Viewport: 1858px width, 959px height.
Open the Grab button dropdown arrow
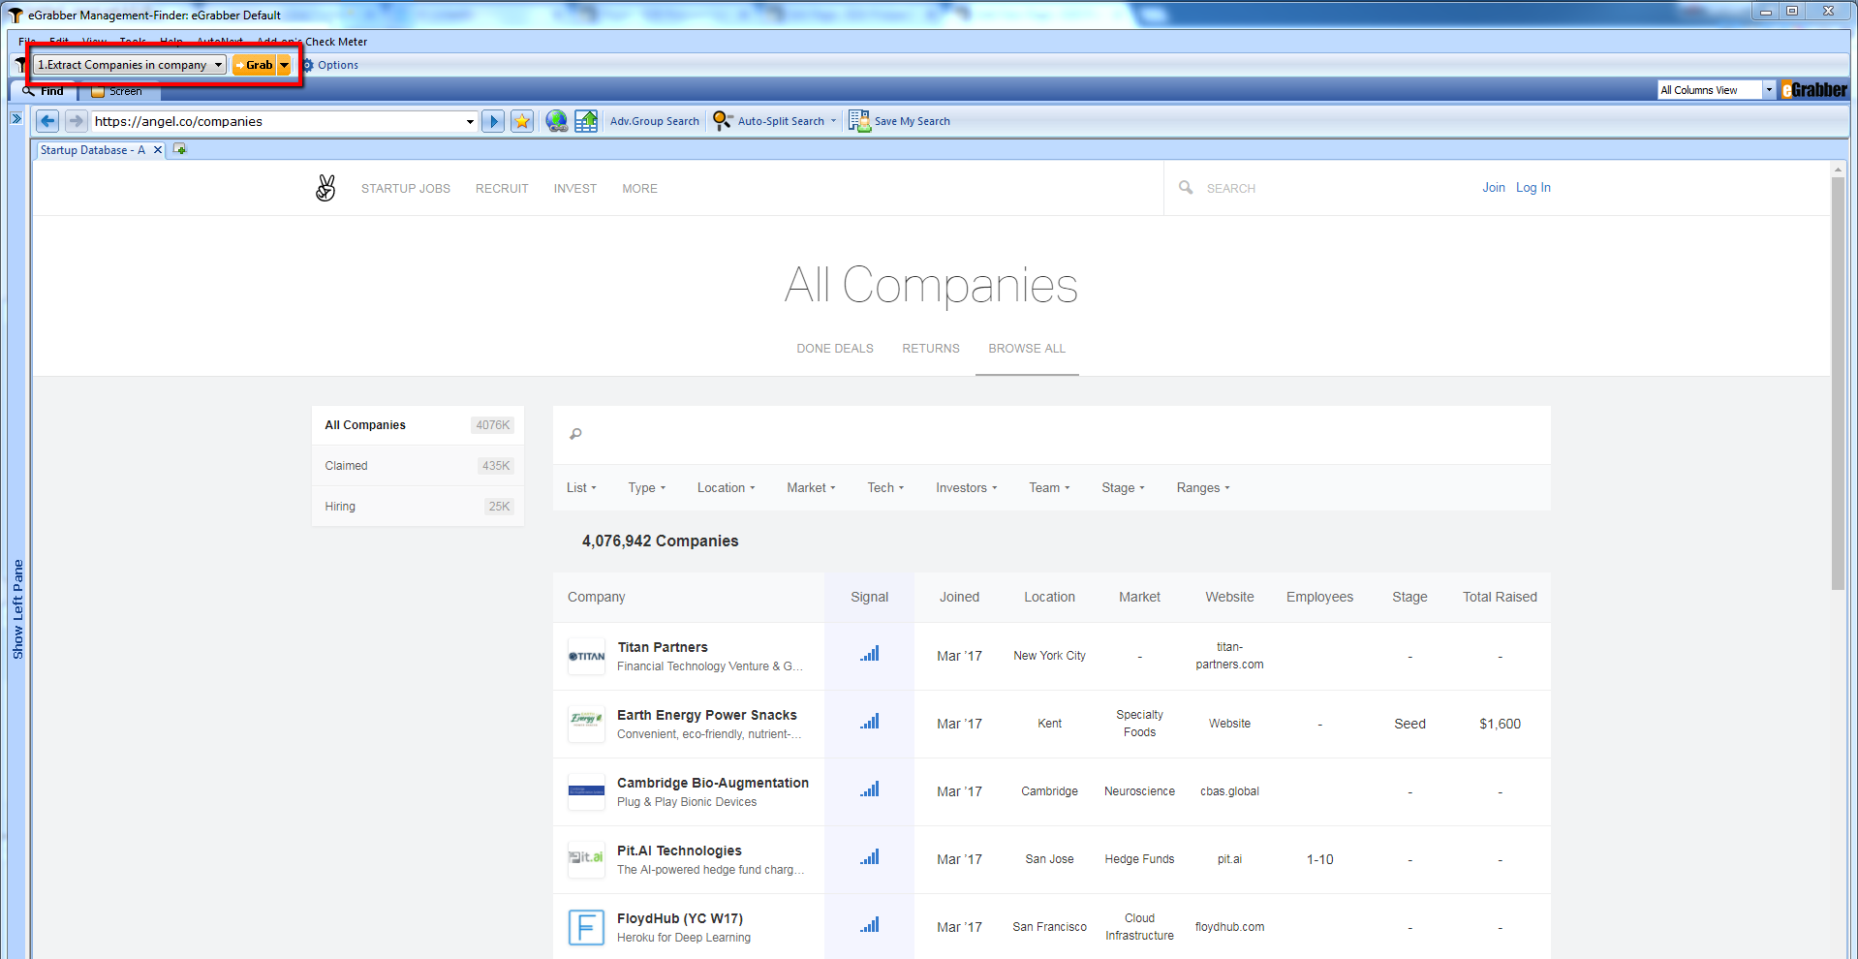click(x=284, y=65)
